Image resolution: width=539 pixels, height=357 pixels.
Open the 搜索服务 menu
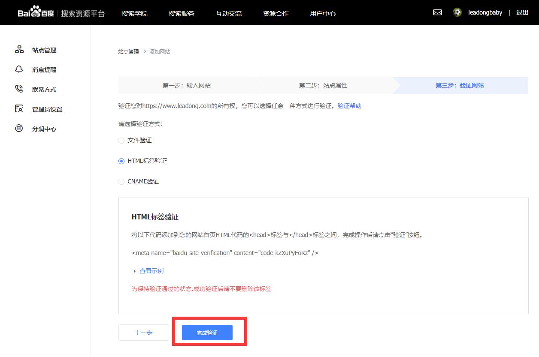(x=182, y=13)
